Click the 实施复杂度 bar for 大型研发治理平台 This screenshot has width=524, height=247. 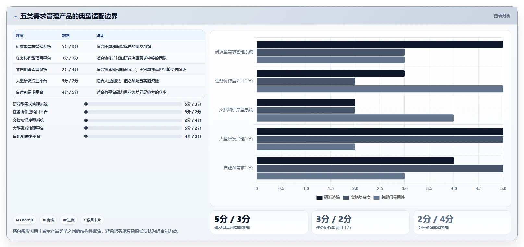(380, 139)
